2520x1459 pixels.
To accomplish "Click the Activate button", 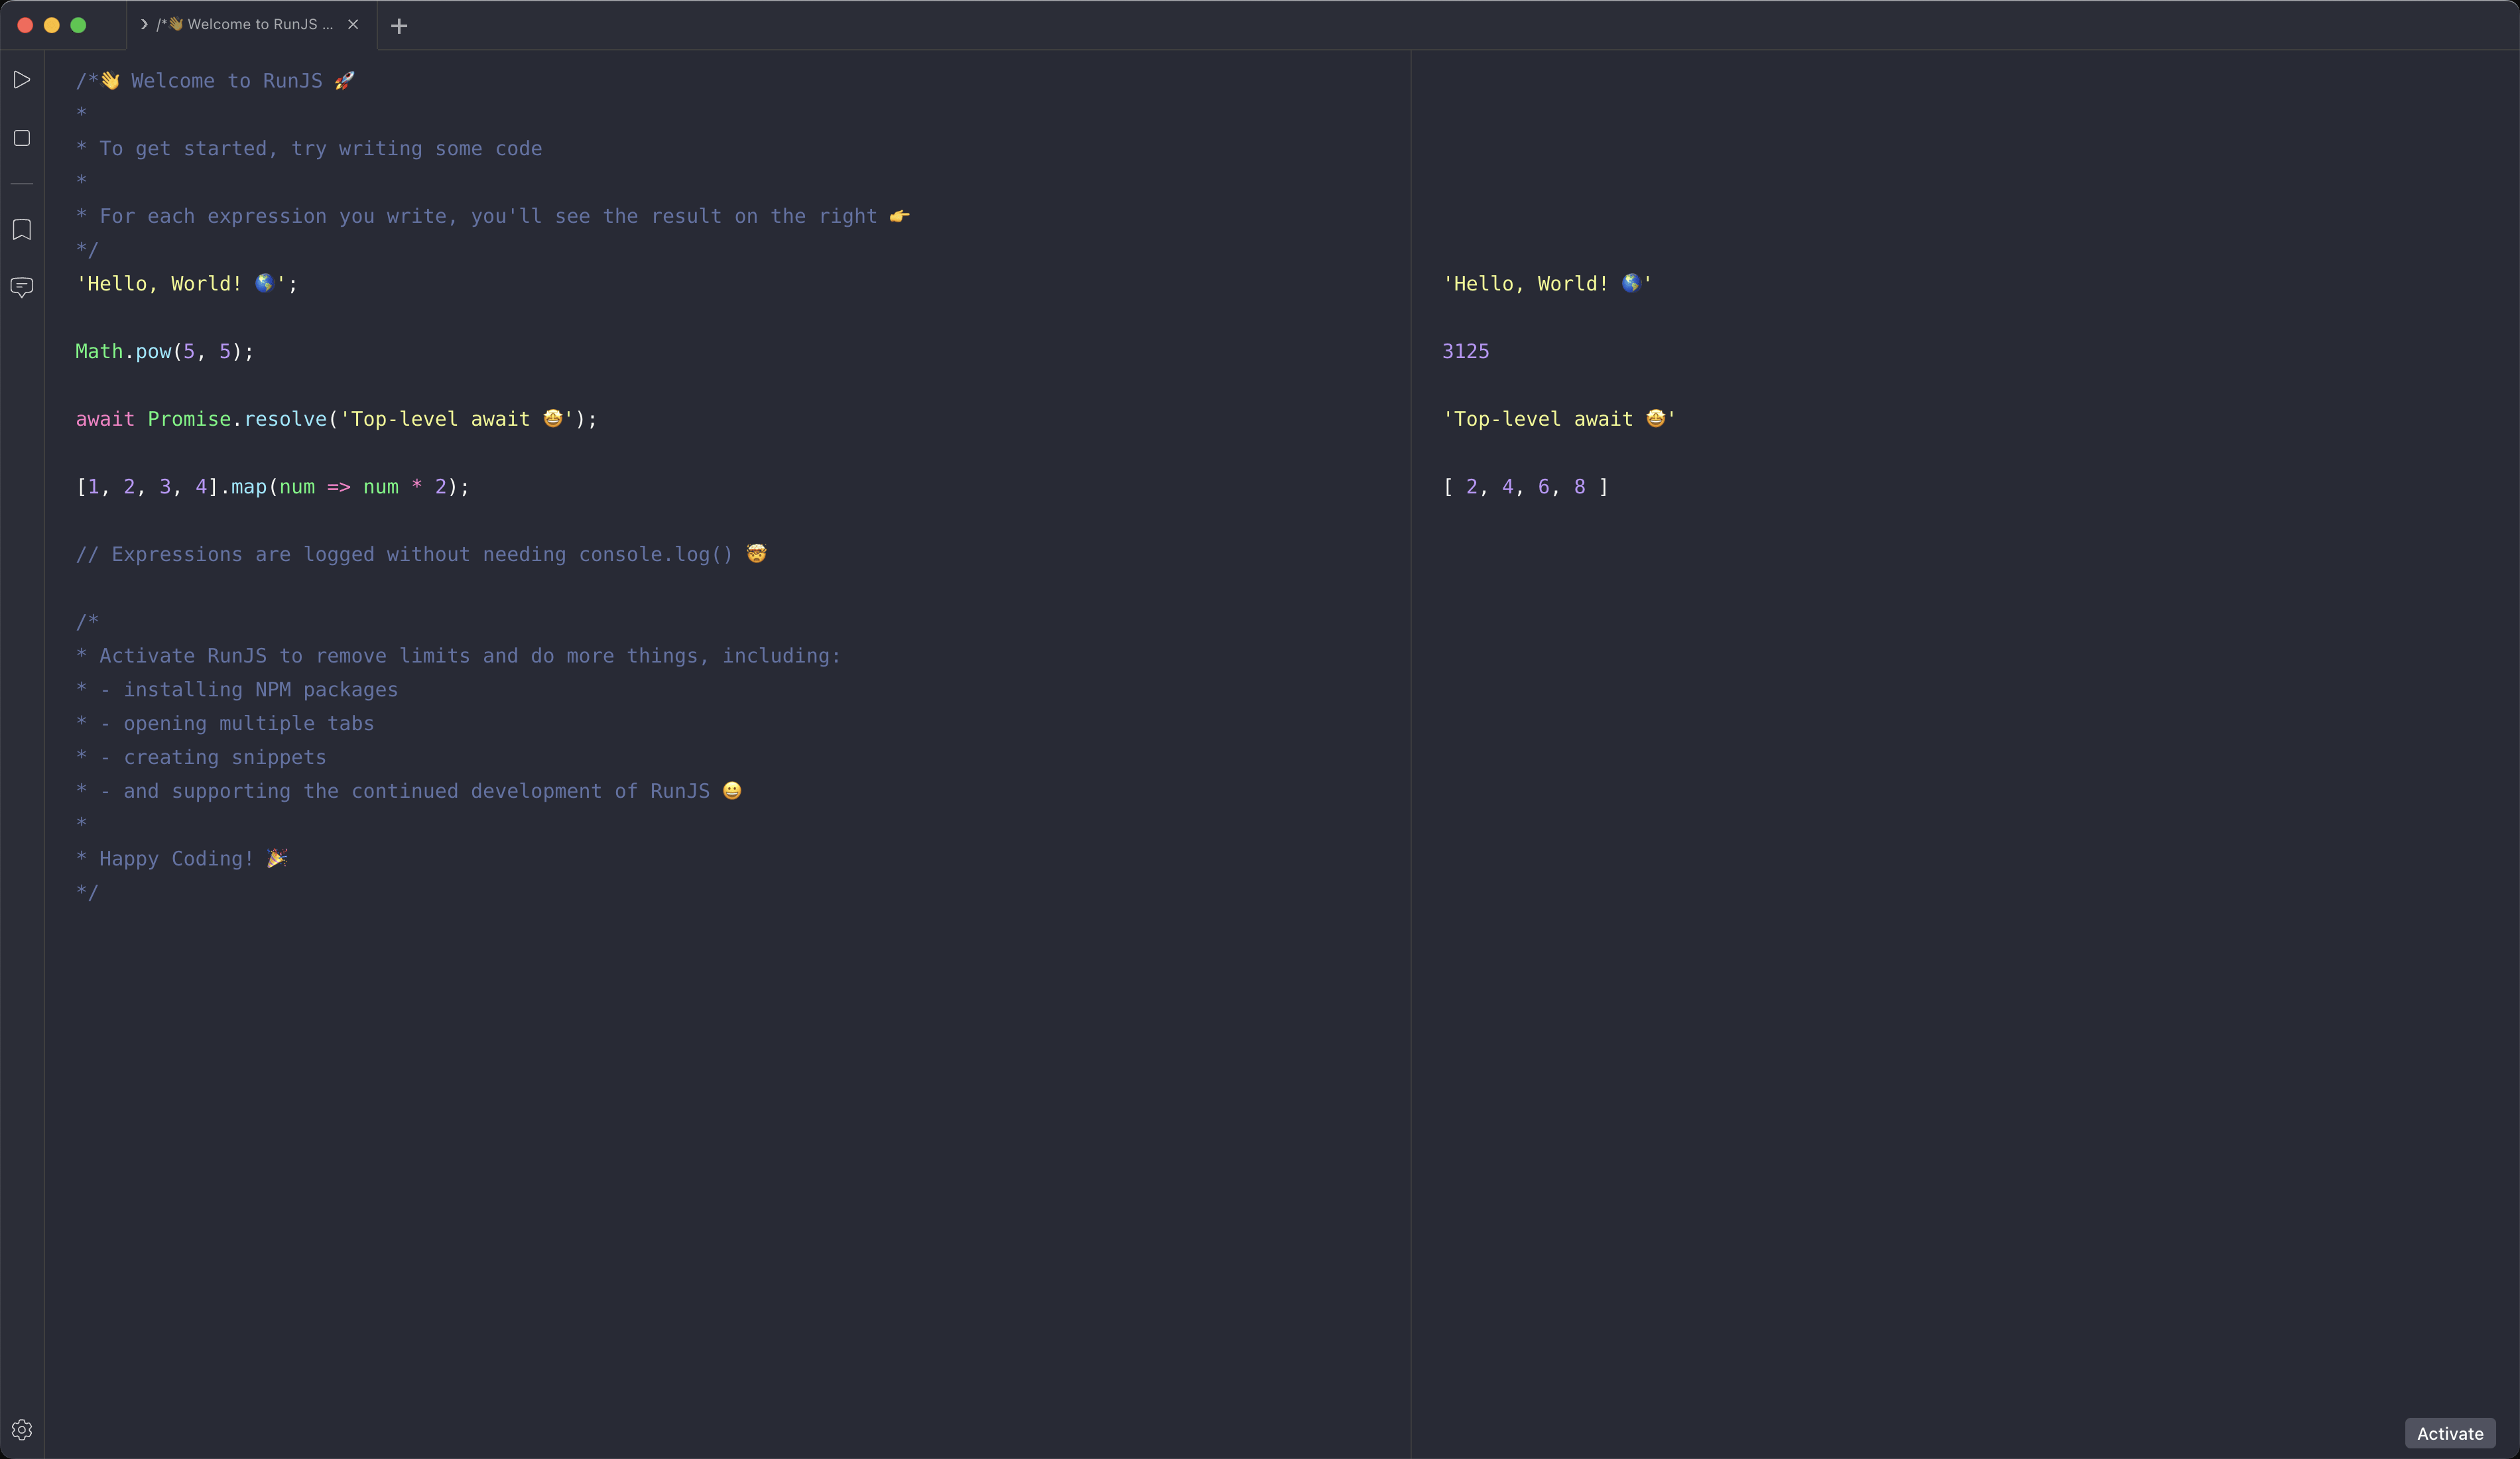I will (2450, 1433).
